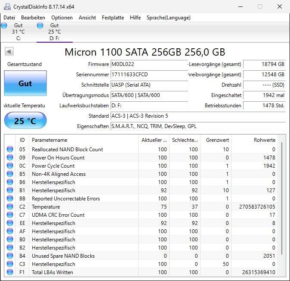The height and width of the screenshot is (281, 290).
Task: Select the Power On Hours Count text
Action: (x=58, y=158)
